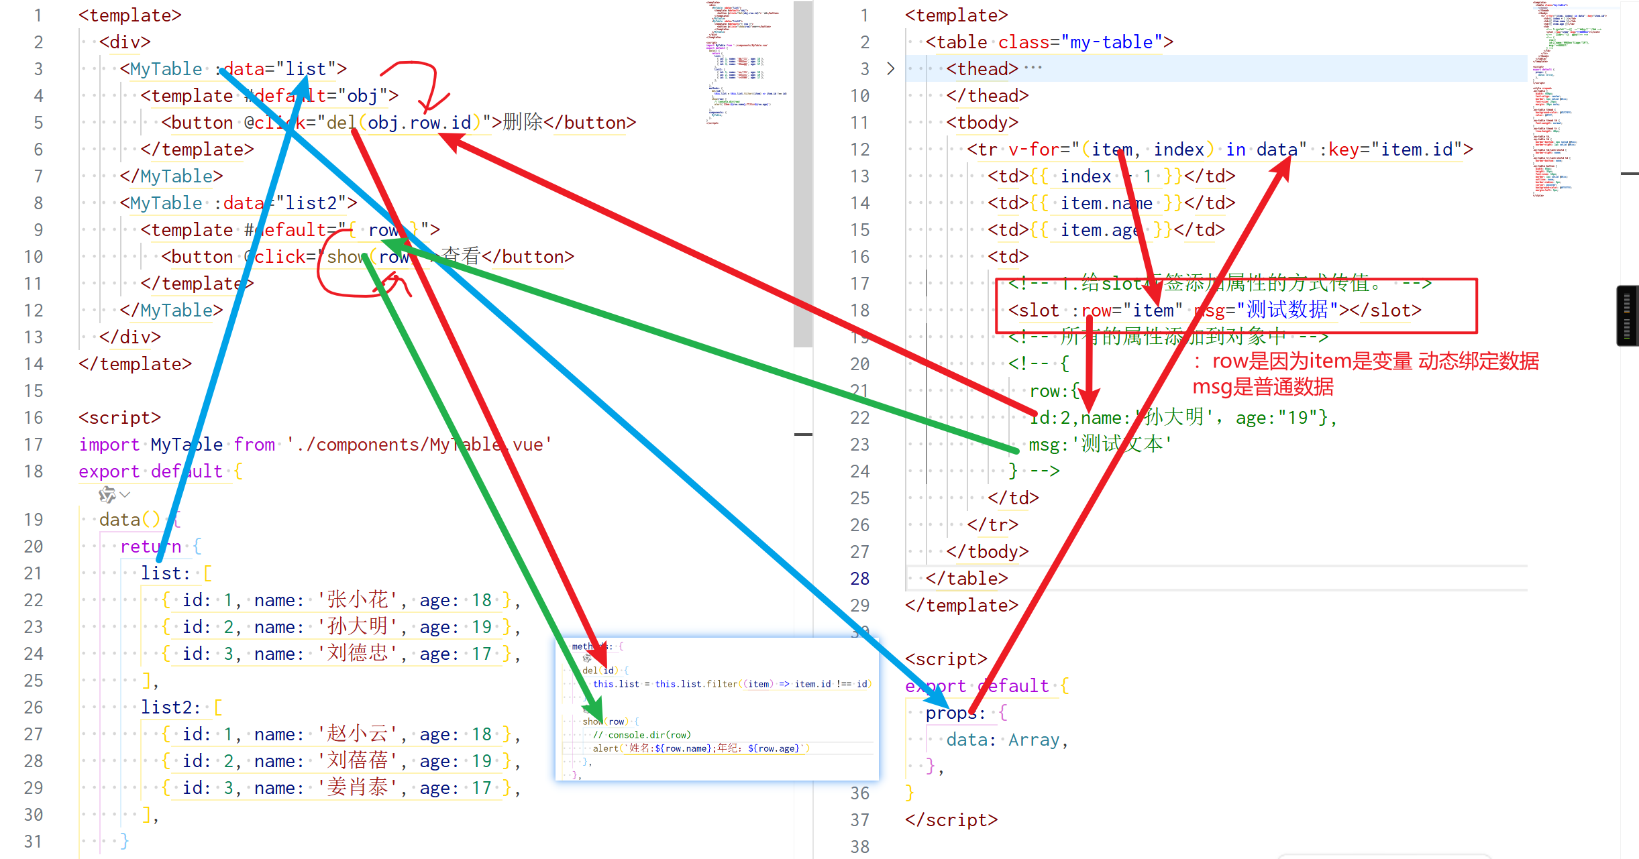Click the AI icon above del(id) method

tap(587, 658)
